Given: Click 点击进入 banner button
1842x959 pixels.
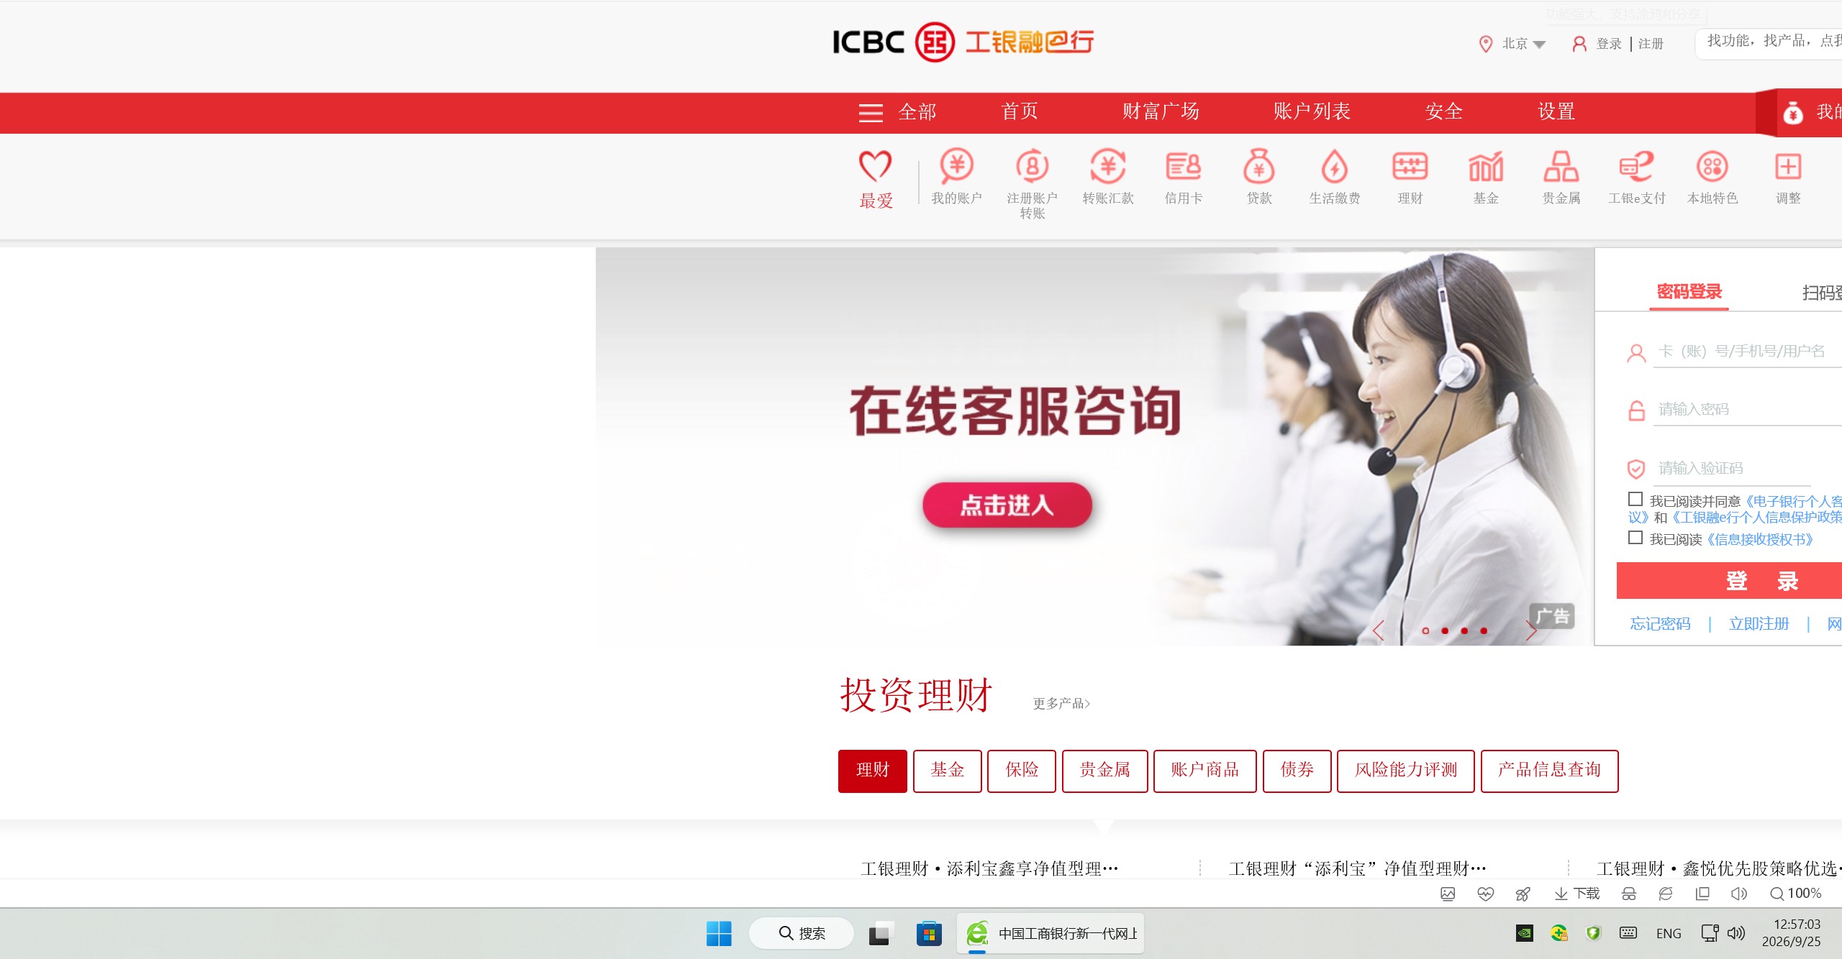Looking at the screenshot, I should coord(1007,505).
